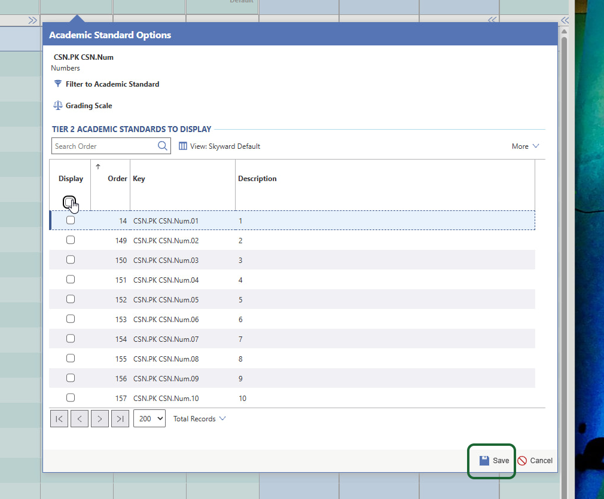Click the Save button label
The height and width of the screenshot is (499, 604).
[x=501, y=461]
